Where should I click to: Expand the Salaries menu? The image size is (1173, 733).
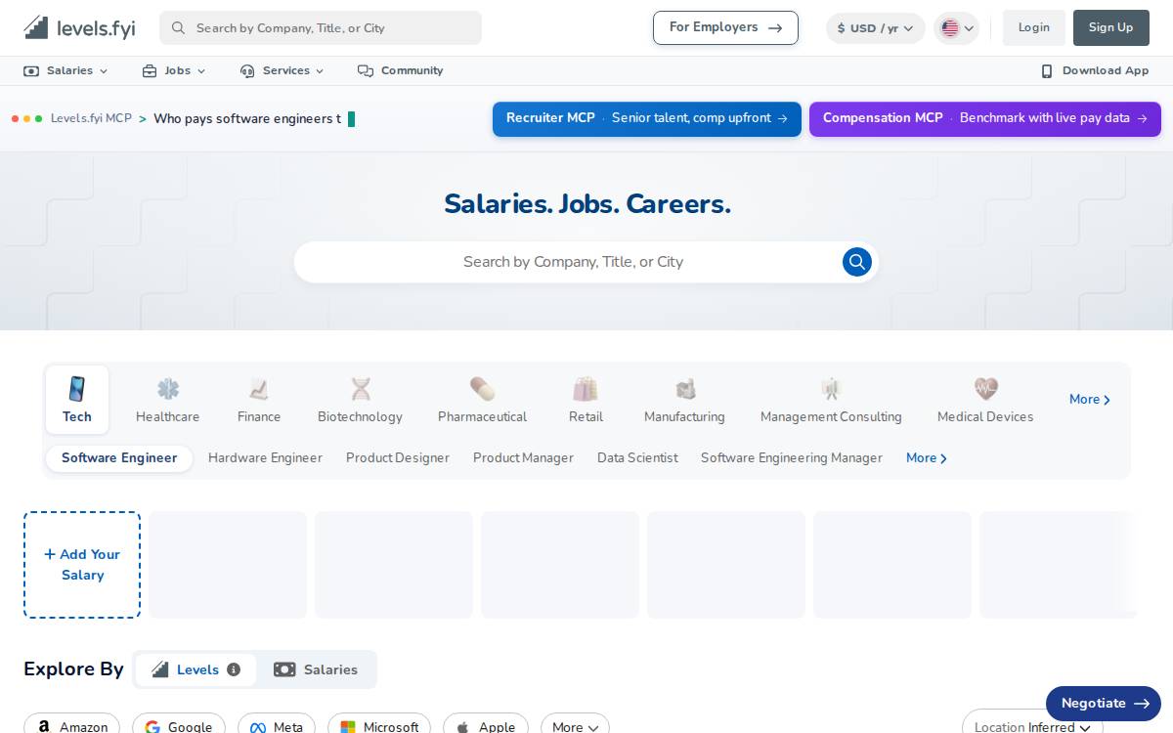(65, 70)
